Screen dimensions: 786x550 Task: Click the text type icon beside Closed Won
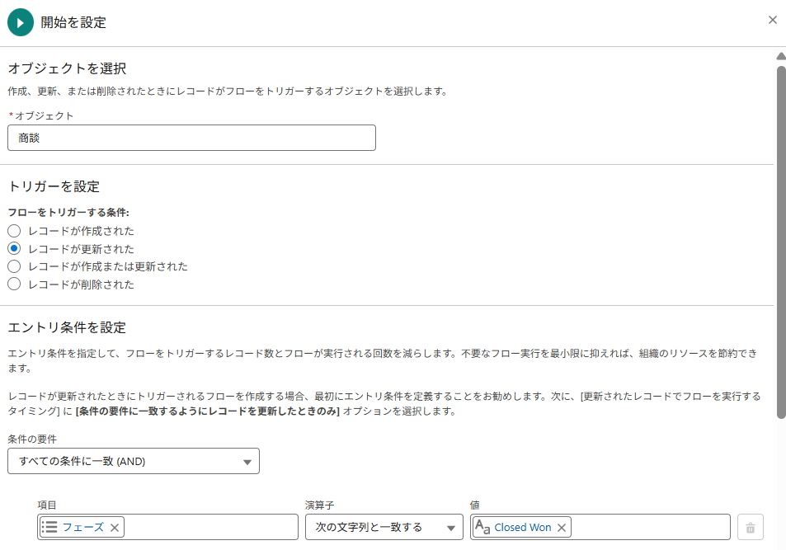[x=482, y=527]
